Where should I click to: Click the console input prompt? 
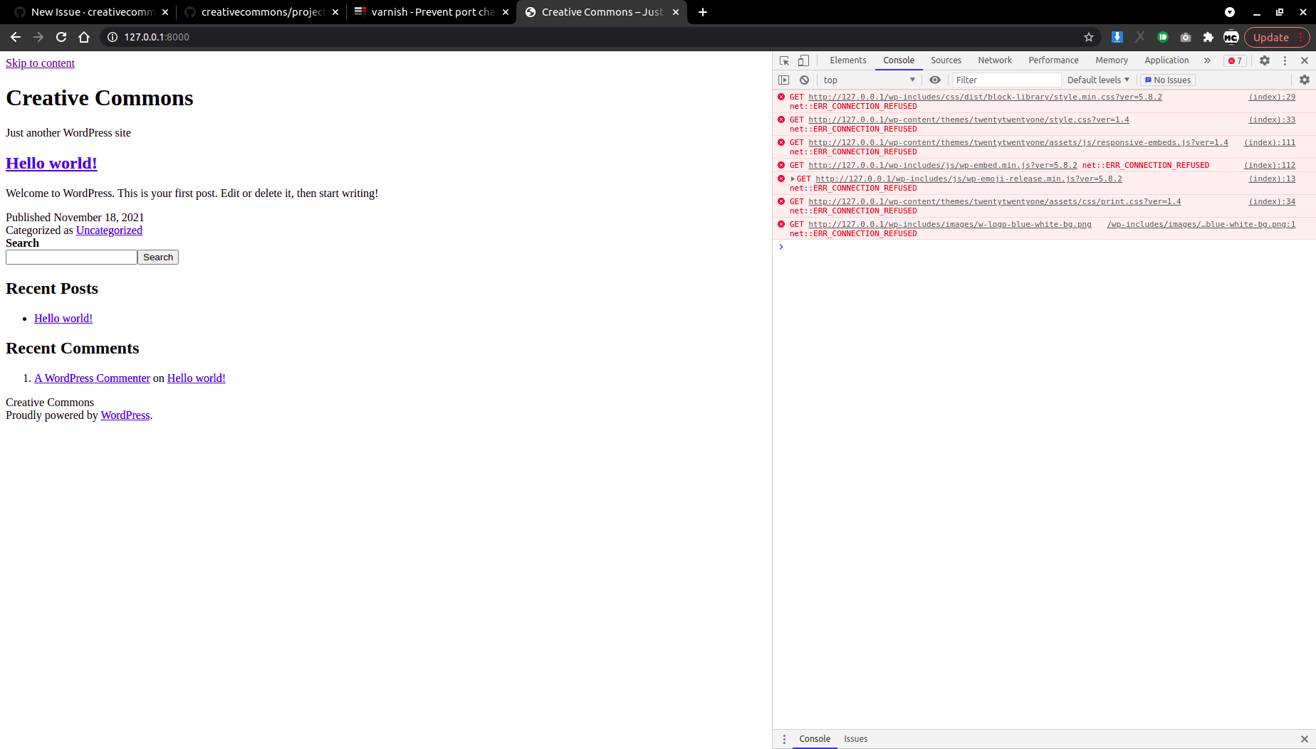[x=1044, y=247]
